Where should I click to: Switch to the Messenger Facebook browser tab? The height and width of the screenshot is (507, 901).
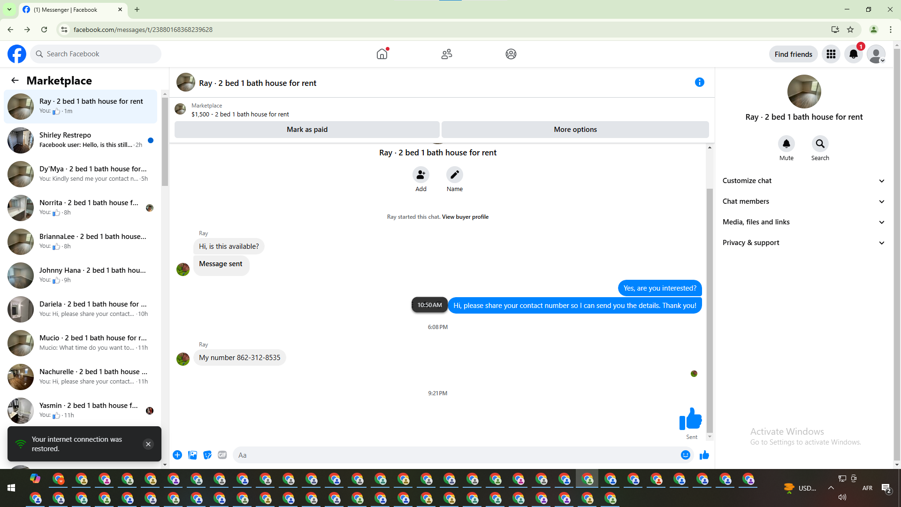click(x=73, y=9)
